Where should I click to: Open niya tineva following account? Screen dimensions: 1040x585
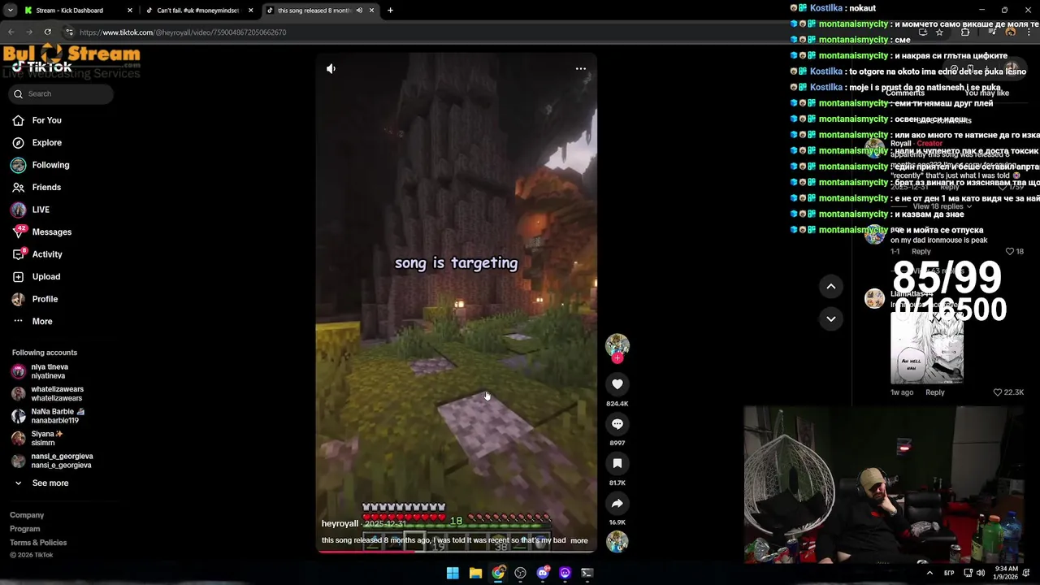49,371
